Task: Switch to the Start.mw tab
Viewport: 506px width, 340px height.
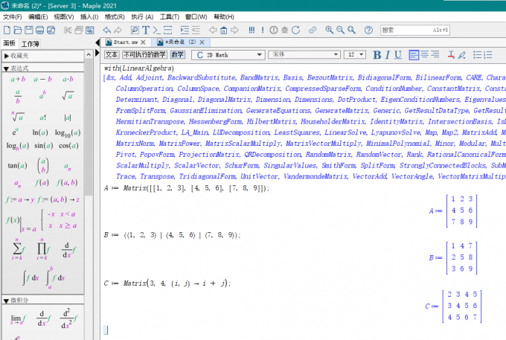Action: [125, 42]
